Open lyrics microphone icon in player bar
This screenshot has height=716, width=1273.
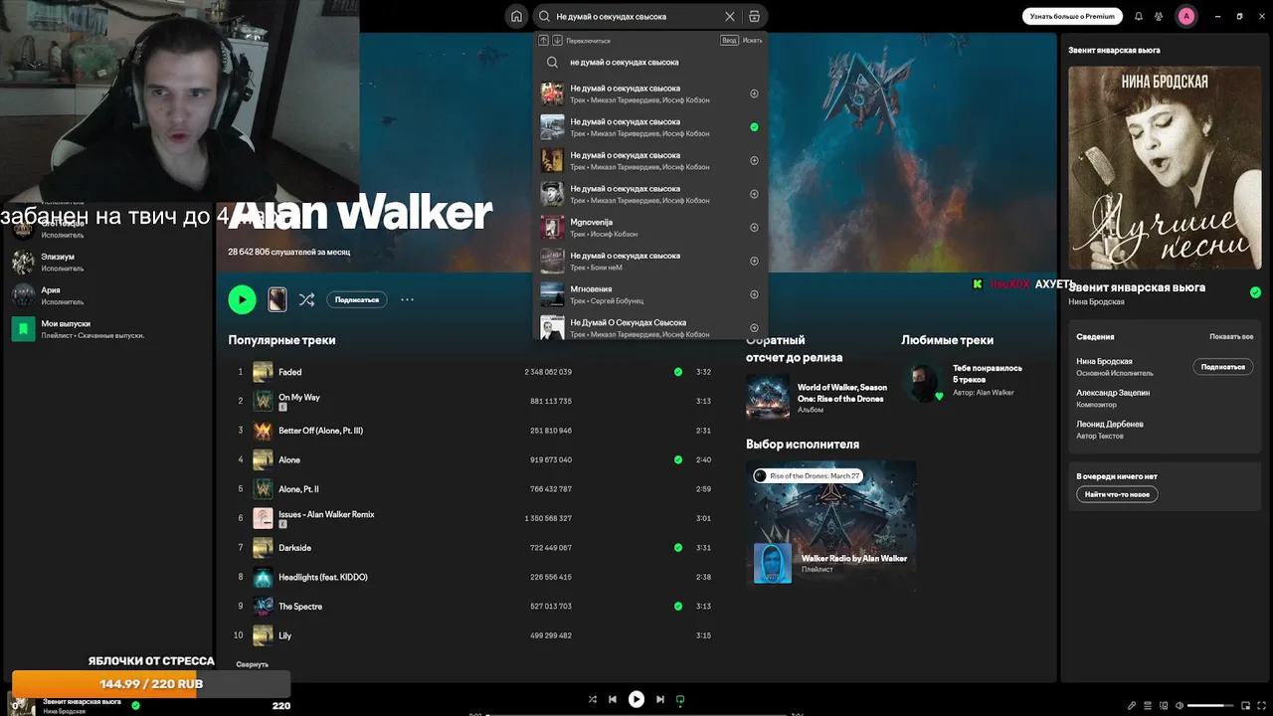pyautogui.click(x=1131, y=706)
